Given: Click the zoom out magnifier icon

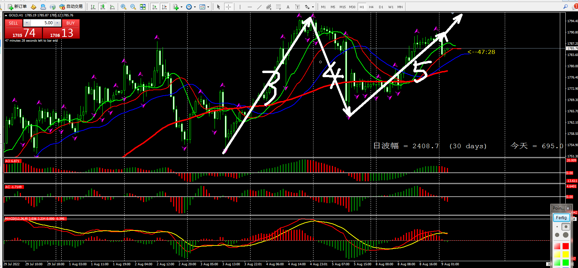Looking at the screenshot, I should tap(133, 7).
